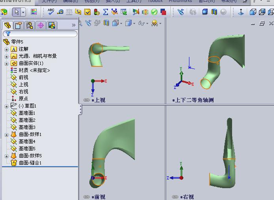
Task: Open Equations with the Sigma icon
Action: 106,12
